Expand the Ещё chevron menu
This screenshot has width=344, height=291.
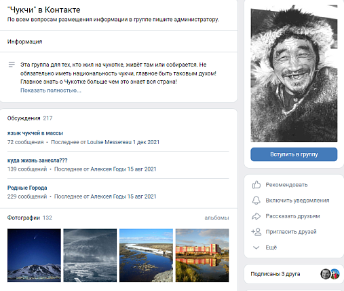pyautogui.click(x=256, y=247)
